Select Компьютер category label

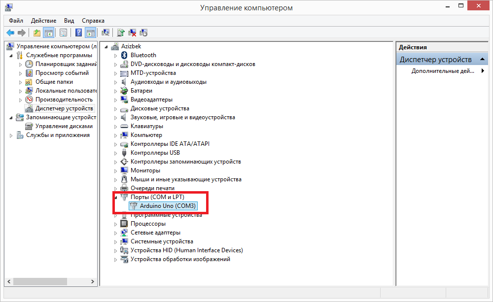click(x=146, y=135)
